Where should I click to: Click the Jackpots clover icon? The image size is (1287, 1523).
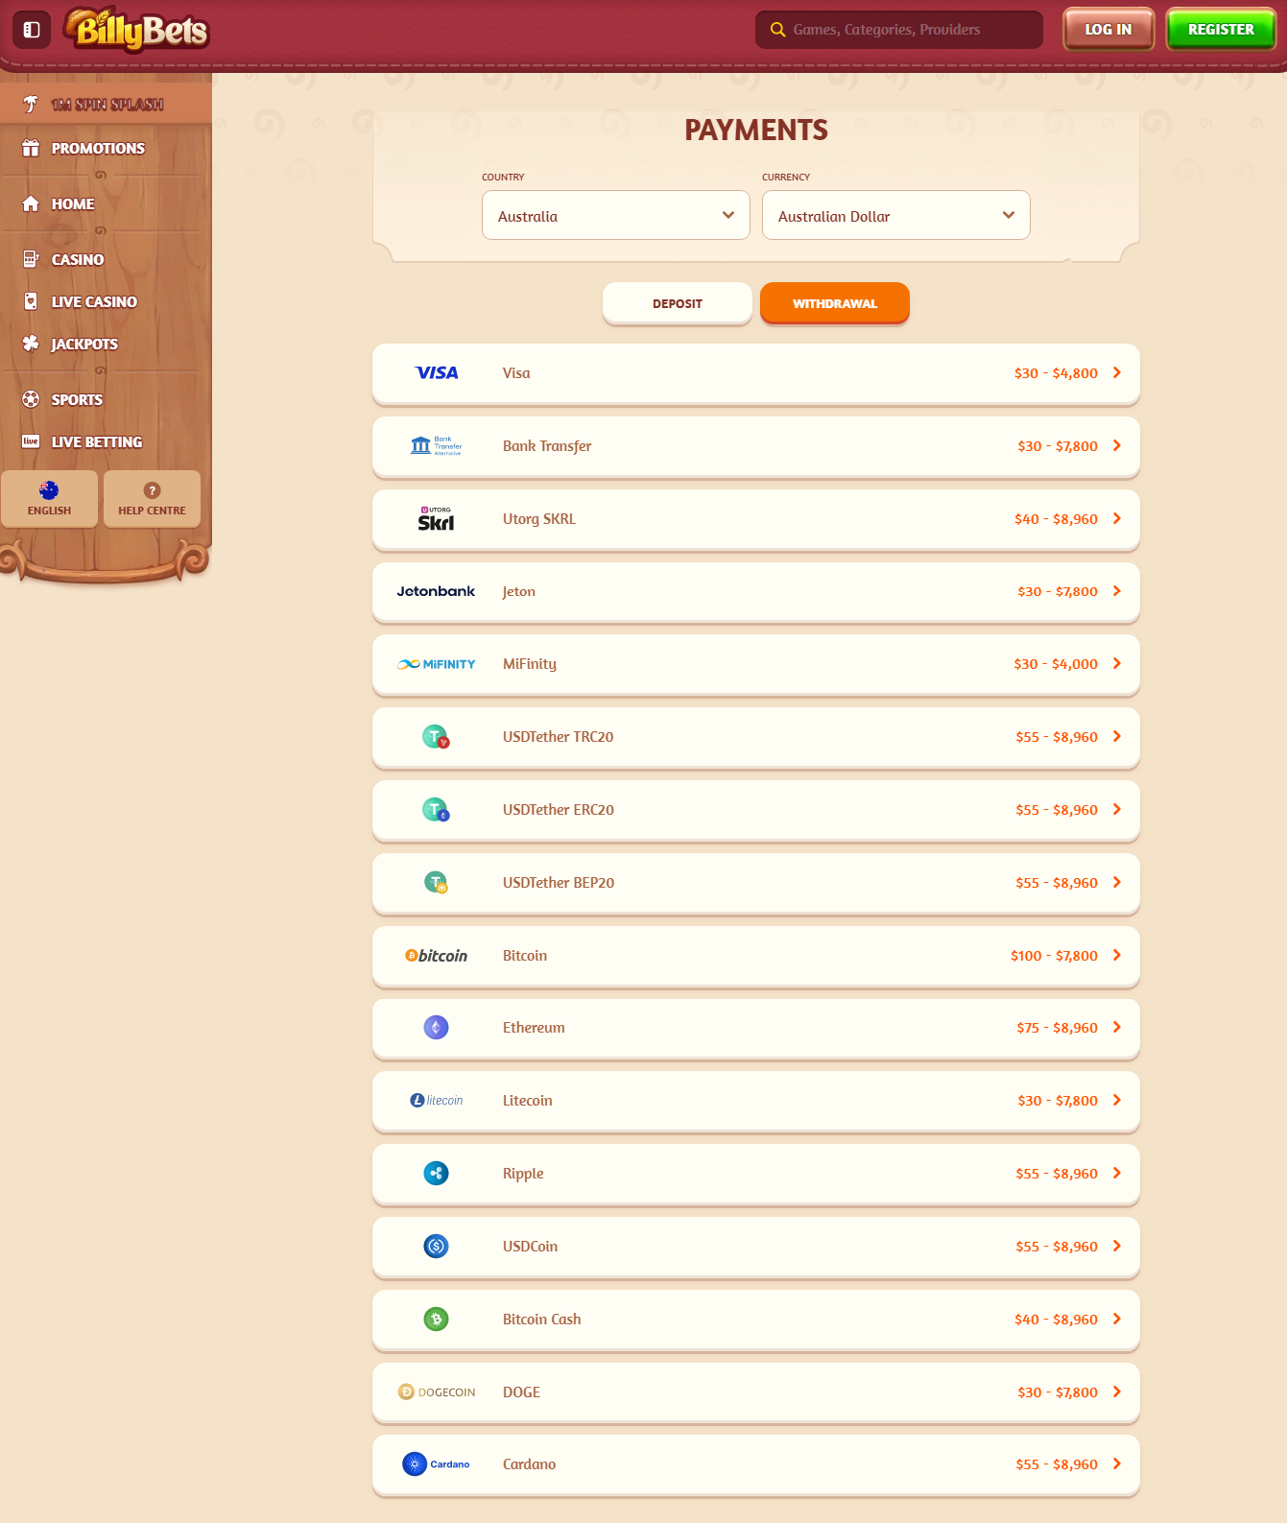tap(31, 344)
